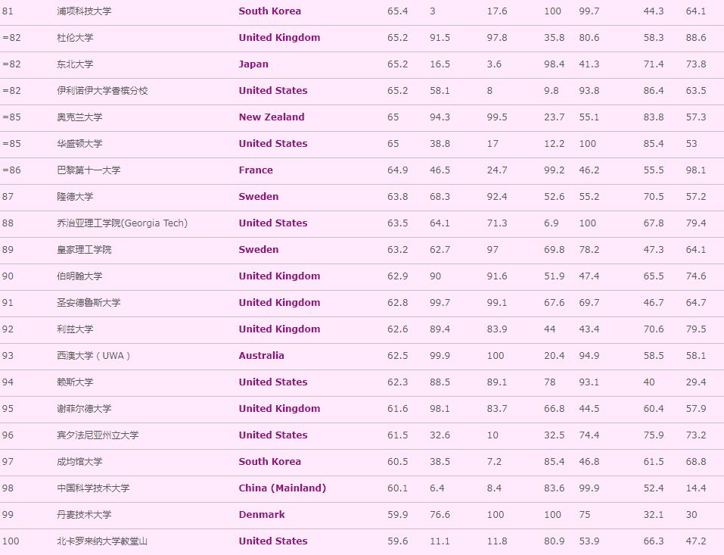Click the value 91.5 in 杜伦大学 row
724x555 pixels.
point(440,37)
